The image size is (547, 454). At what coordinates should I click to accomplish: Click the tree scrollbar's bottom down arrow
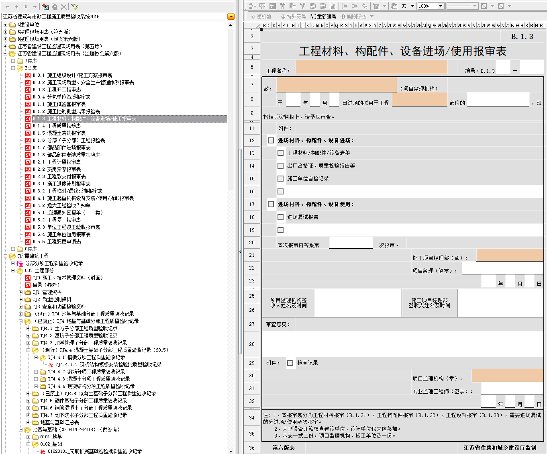[x=231, y=451]
